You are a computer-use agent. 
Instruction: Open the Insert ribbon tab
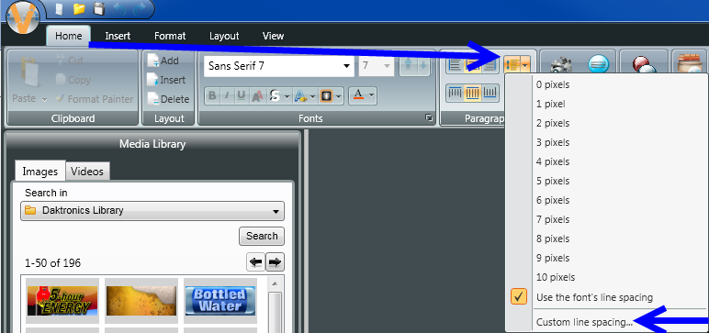(118, 36)
